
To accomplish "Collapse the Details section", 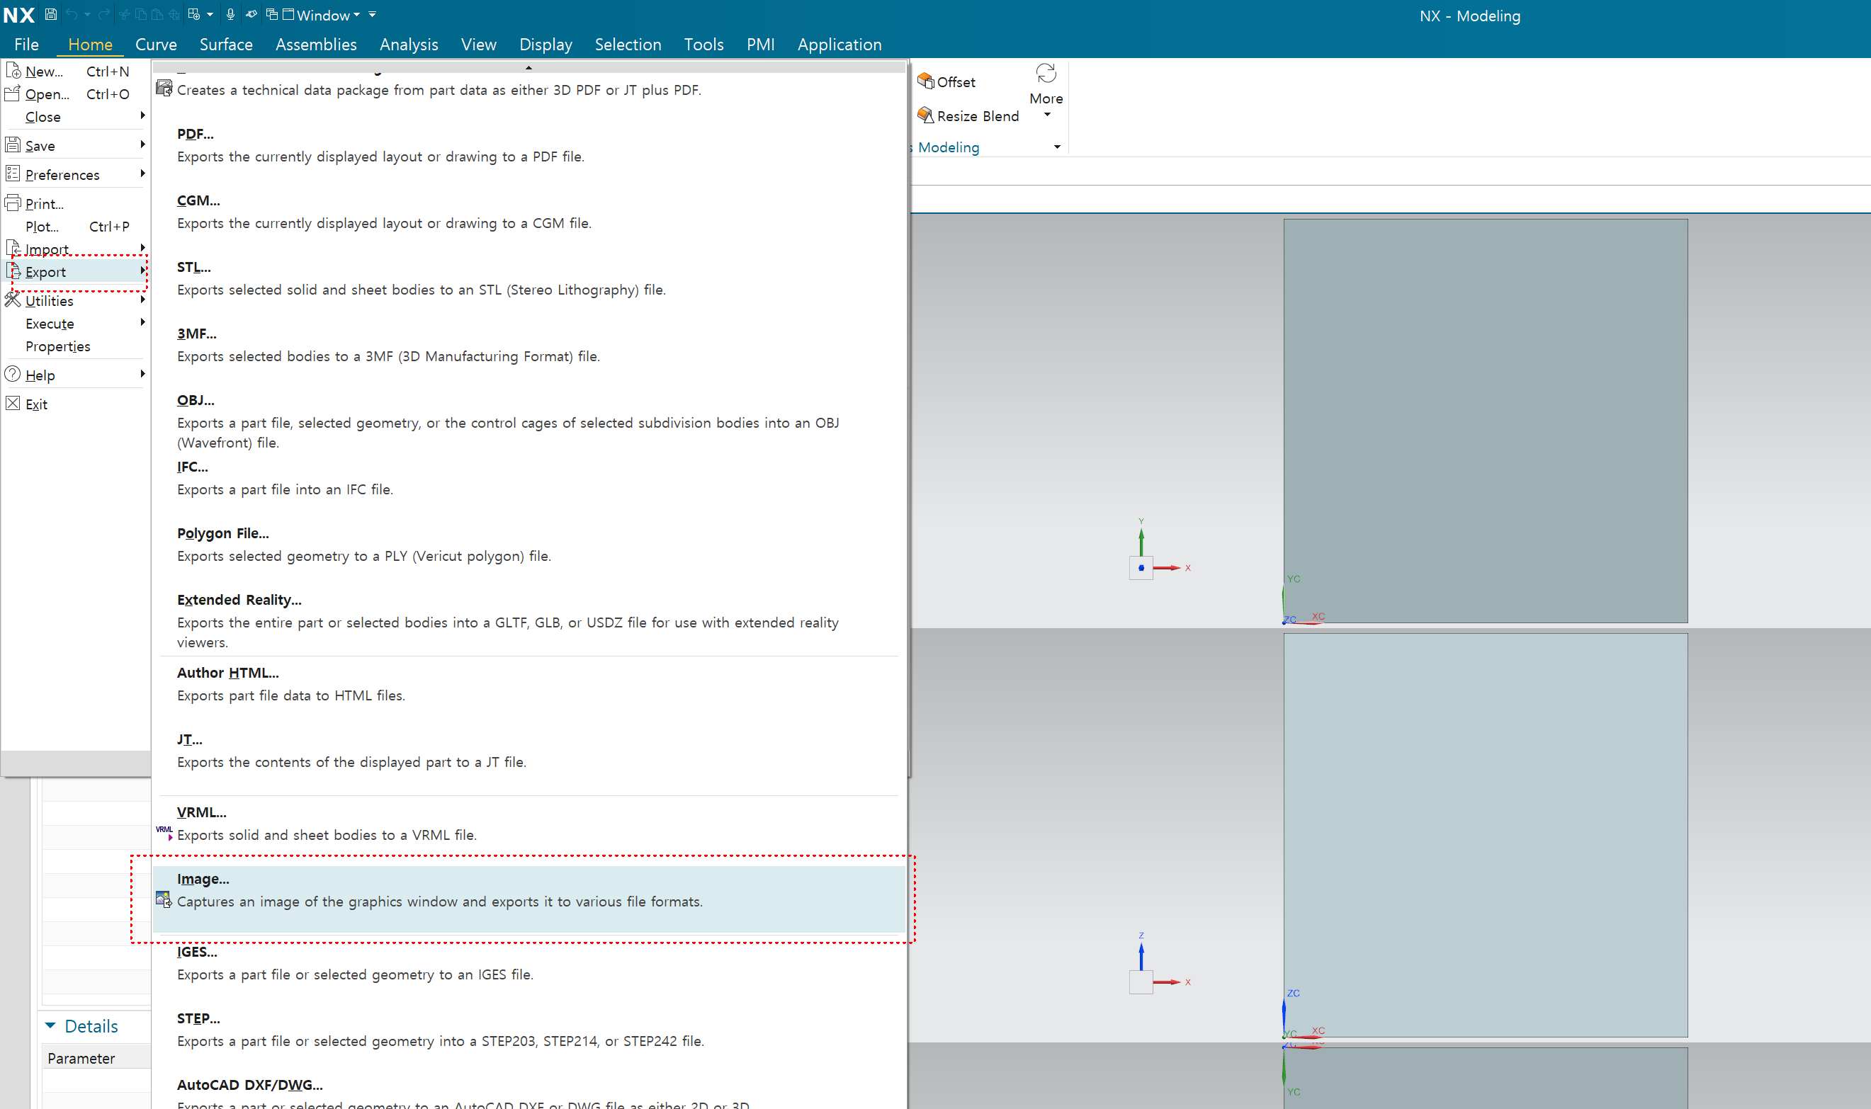I will click(50, 1026).
